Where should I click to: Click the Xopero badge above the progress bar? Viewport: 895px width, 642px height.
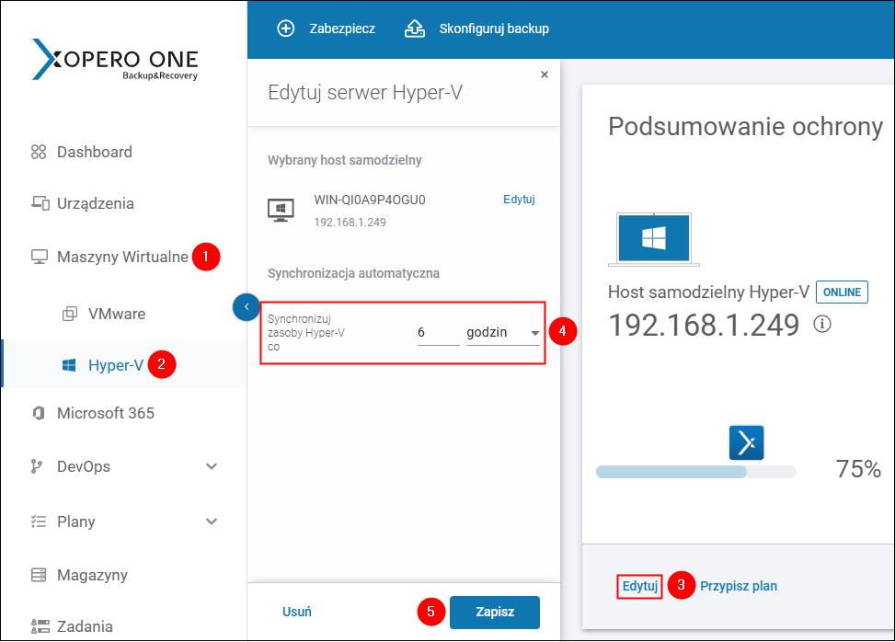[x=746, y=442]
